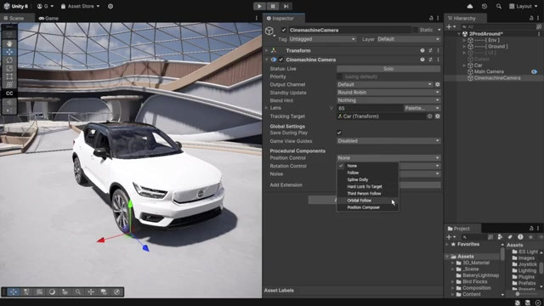Screen dimensions: 544x306
Task: Open the Standby Update dropdown
Action: pyautogui.click(x=388, y=93)
